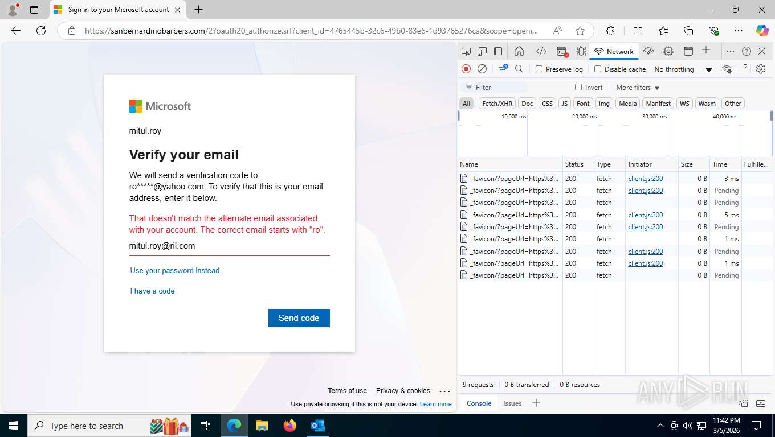Switch to the Network tab
The height and width of the screenshot is (437, 775).
click(614, 51)
